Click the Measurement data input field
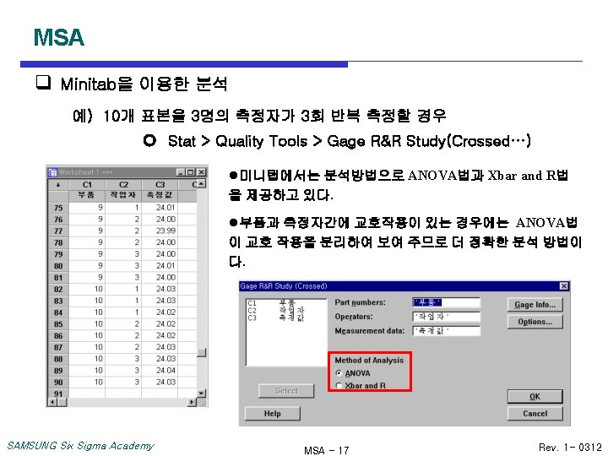Image resolution: width=608 pixels, height=456 pixels. click(x=447, y=331)
